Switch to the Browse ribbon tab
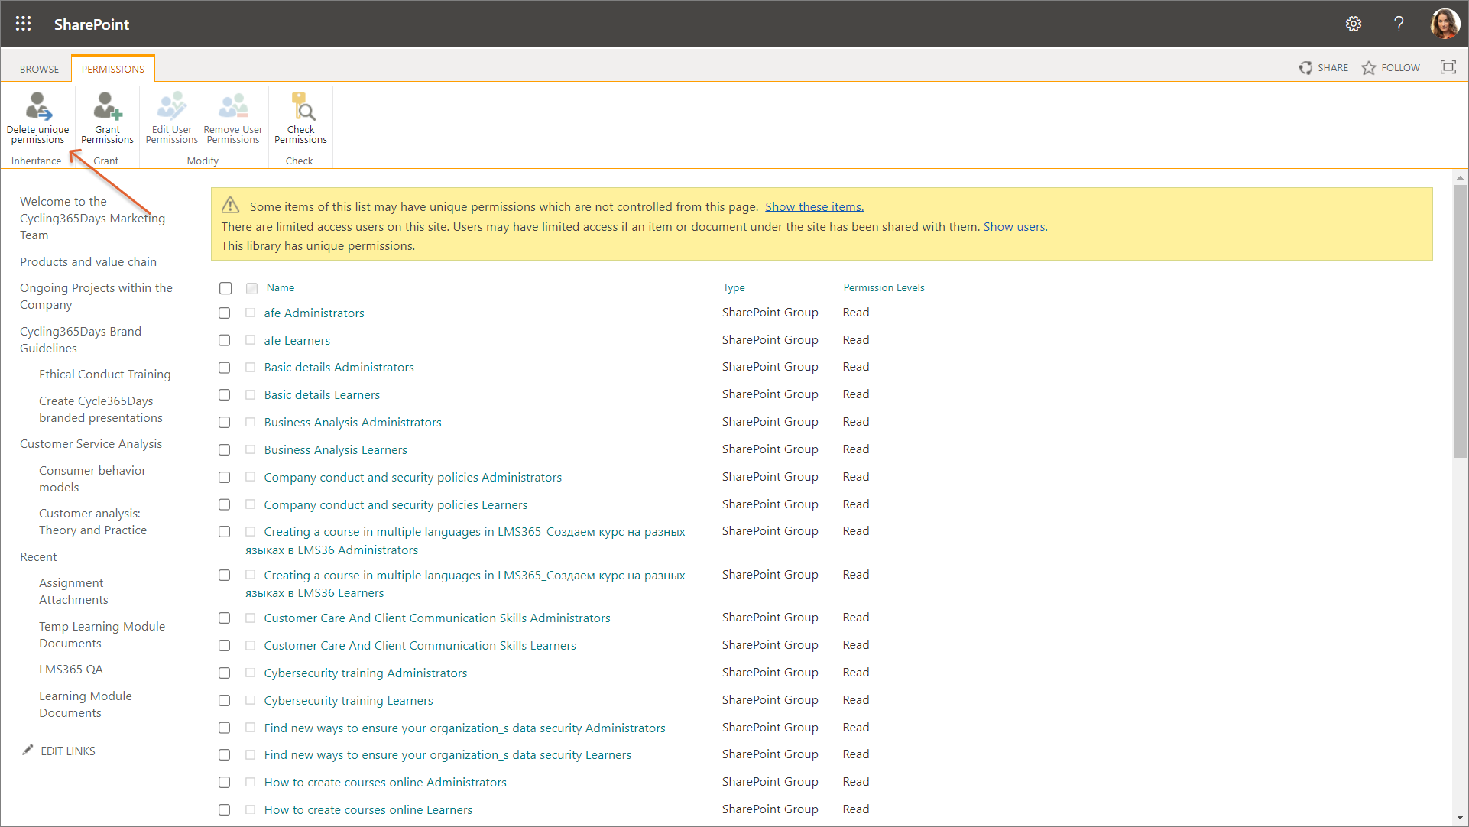 39,69
